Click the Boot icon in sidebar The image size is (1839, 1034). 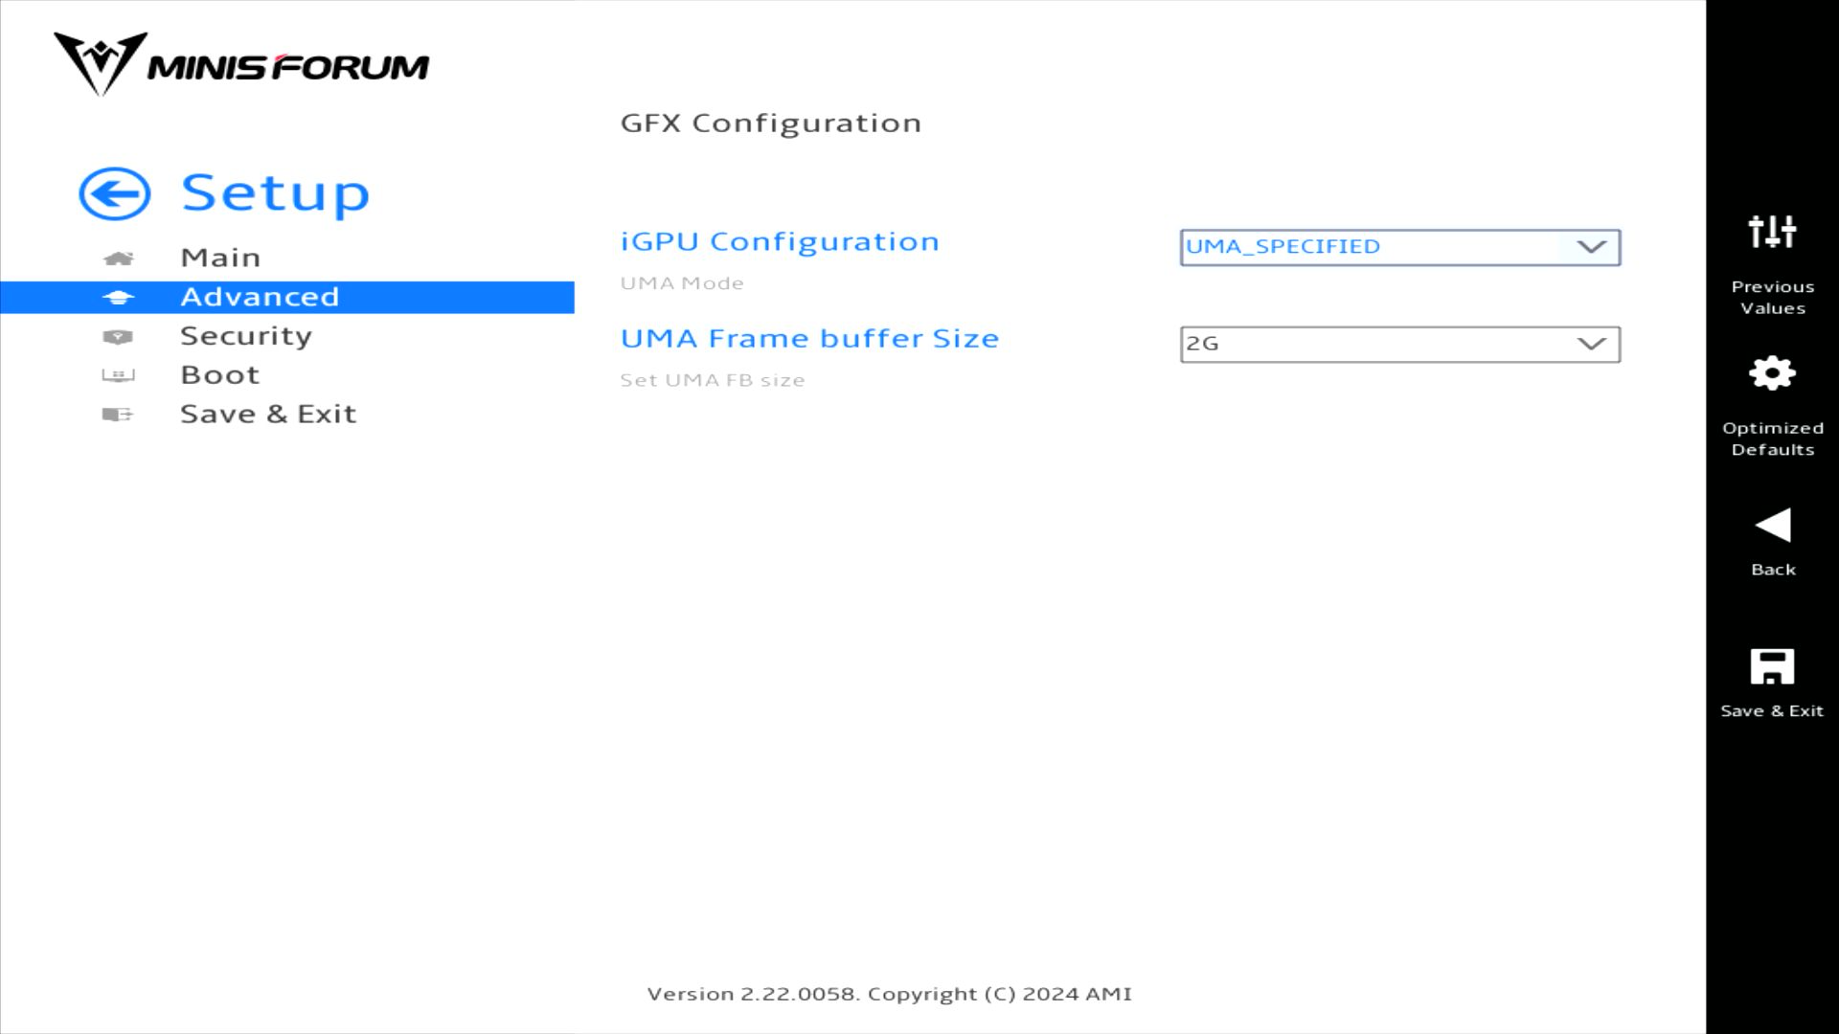[118, 375]
